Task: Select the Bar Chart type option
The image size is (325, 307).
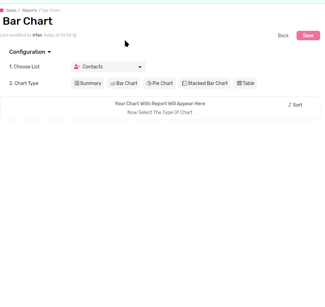Action: [123, 83]
